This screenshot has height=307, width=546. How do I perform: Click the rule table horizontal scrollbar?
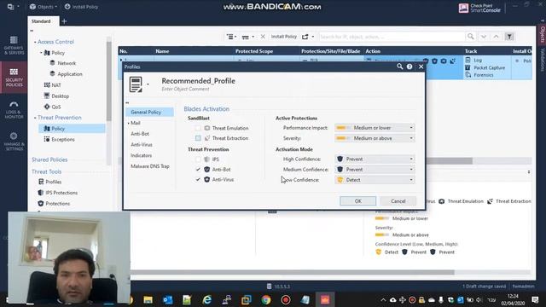coord(450,160)
